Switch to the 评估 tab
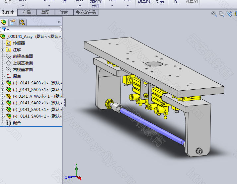This screenshot has height=184, width=237. [64, 12]
